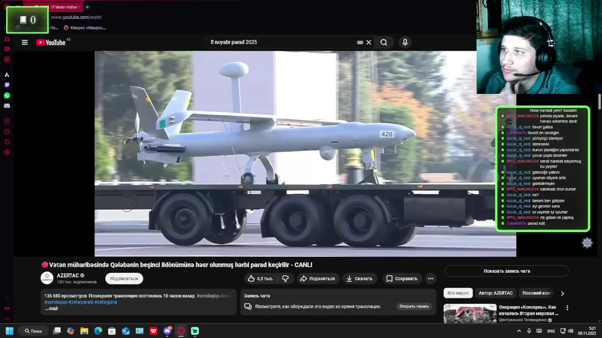
Task: Open the clock showing 5:21 09.11.2025
Action: pos(587,331)
